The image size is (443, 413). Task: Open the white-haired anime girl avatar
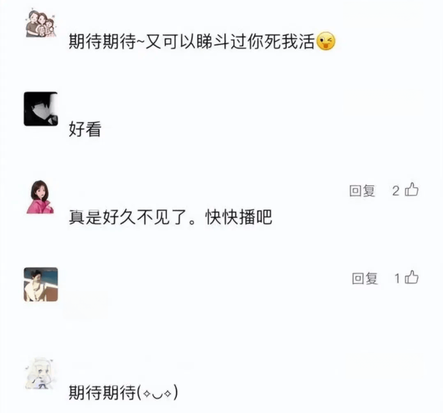tap(40, 373)
